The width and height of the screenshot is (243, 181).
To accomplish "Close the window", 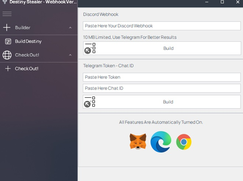I will pyautogui.click(x=238, y=2).
